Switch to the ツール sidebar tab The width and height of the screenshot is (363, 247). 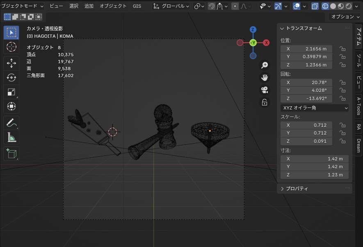click(x=358, y=60)
